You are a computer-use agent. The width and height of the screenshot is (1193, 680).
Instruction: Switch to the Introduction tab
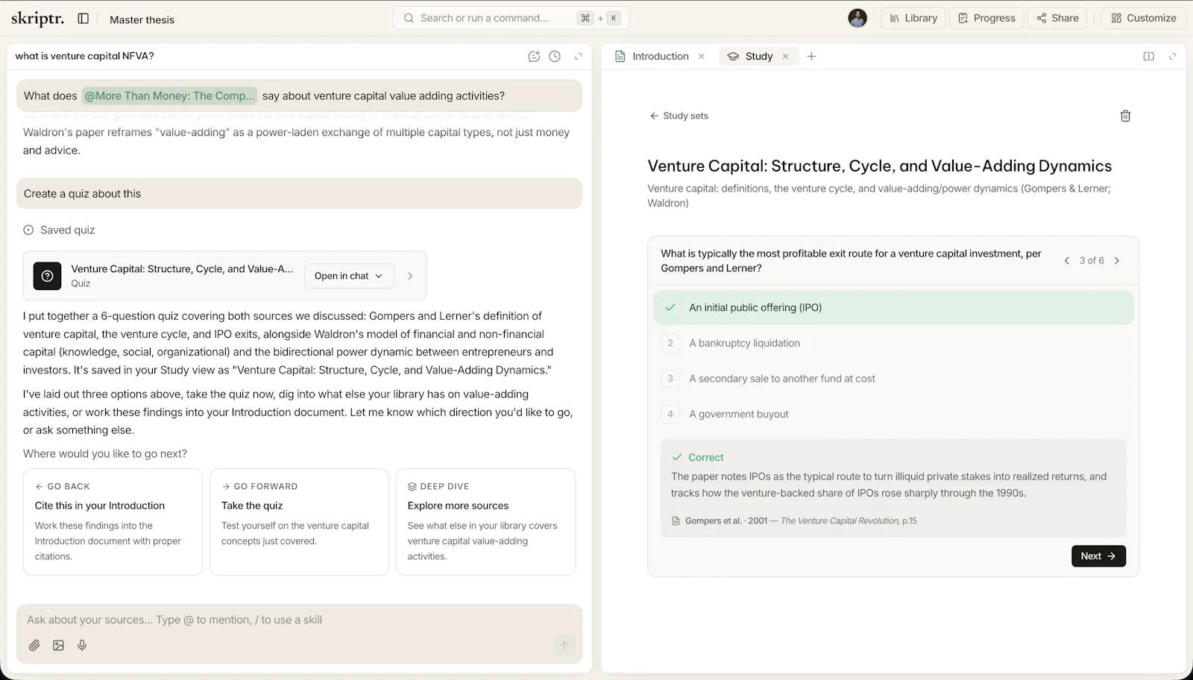tap(652, 56)
